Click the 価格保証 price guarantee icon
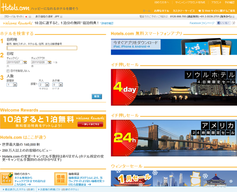237x192 pixels. pos(61,179)
